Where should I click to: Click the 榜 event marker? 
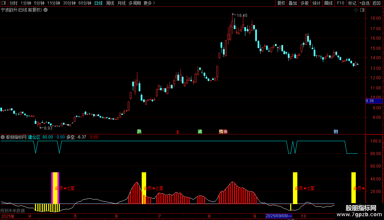[221, 131]
